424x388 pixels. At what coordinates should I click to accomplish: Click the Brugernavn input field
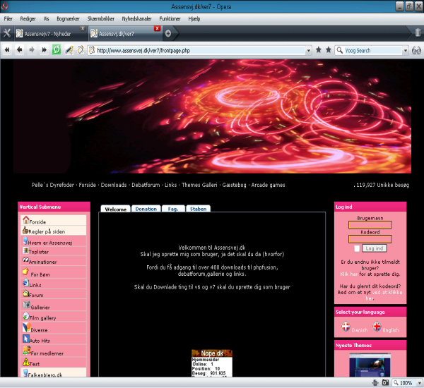click(x=370, y=225)
